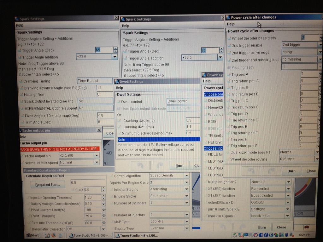The height and width of the screenshot is (242, 323).
Task: Expand the Engine Stroke Four-stroke dropdown
Action: 187,196
